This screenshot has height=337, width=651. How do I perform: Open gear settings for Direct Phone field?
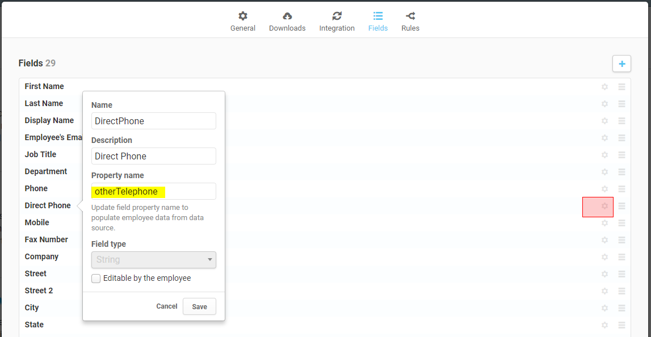click(x=604, y=206)
